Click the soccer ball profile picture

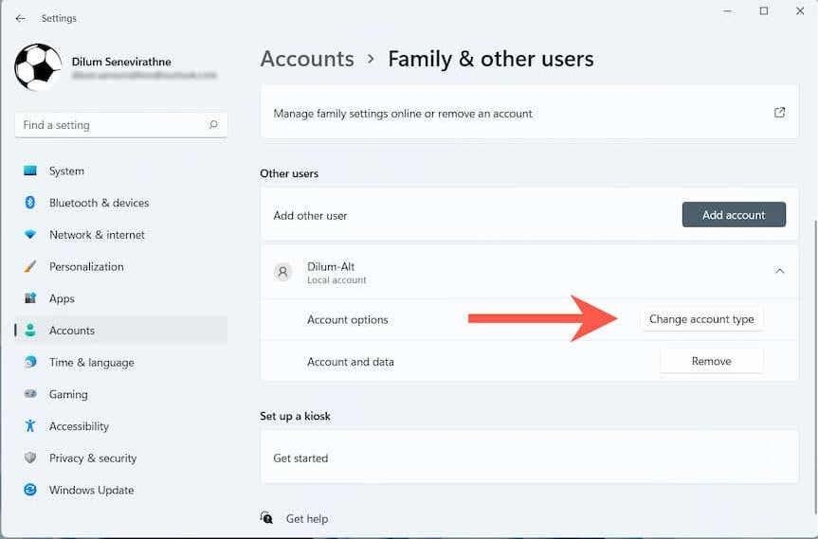[38, 67]
